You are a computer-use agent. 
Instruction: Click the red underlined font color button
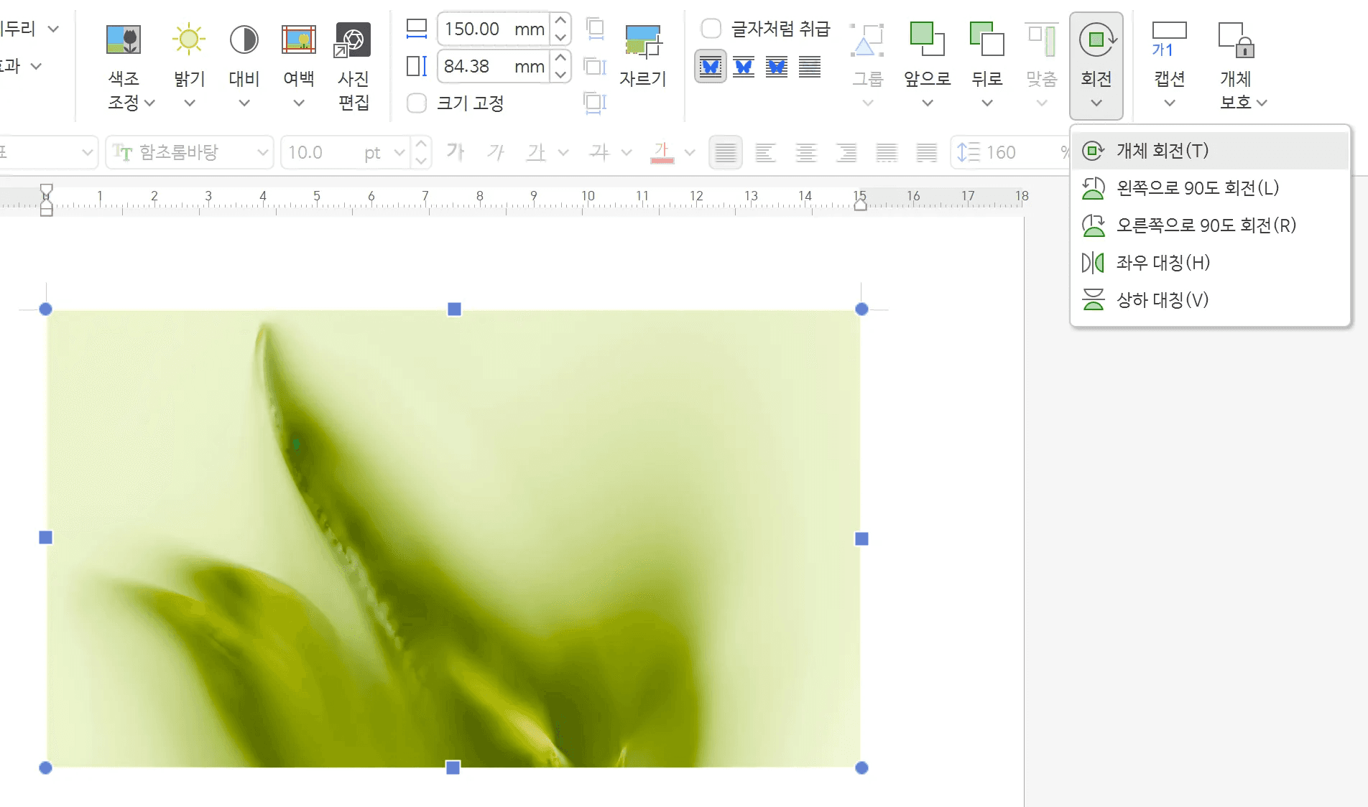(x=662, y=152)
